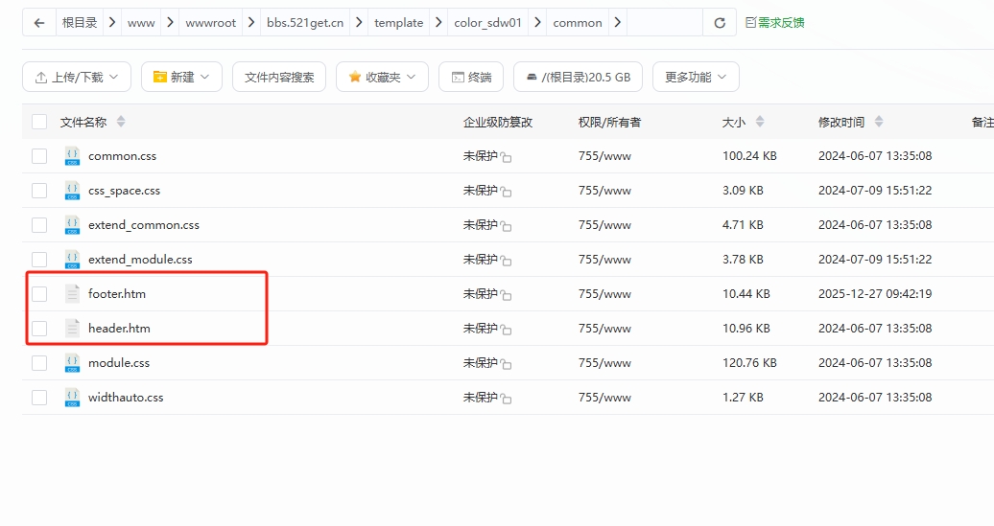Screen dimensions: 994x526
Task: Sort by 修改时间 using sort arrows
Action: point(879,122)
